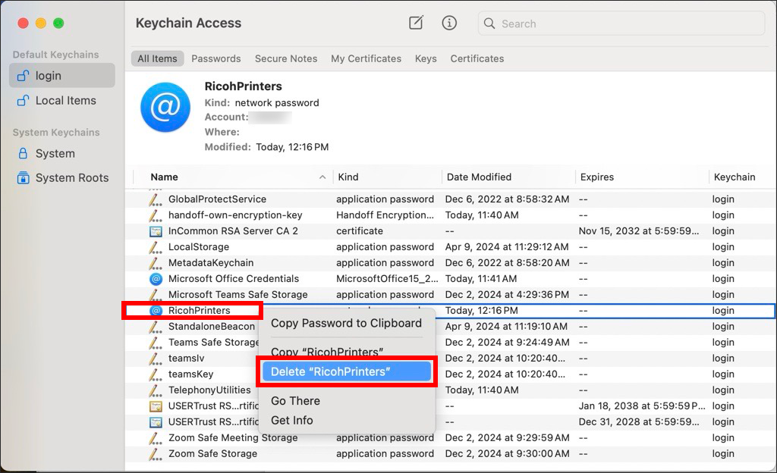The height and width of the screenshot is (473, 777).
Task: Open the Local Items keychain
Action: [x=65, y=100]
